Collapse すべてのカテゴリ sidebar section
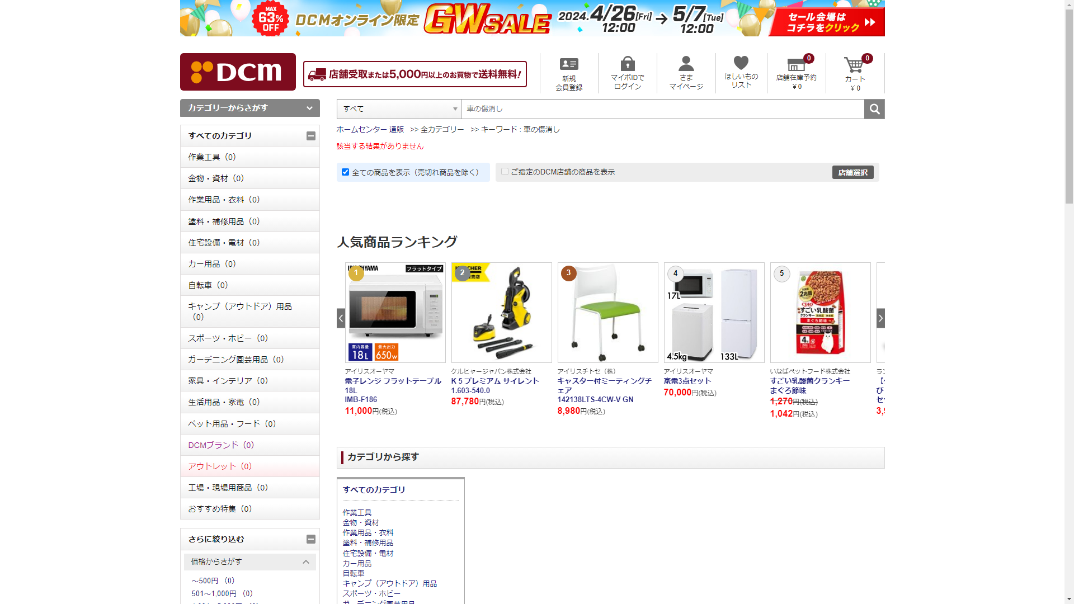Viewport: 1074px width, 604px height. click(x=311, y=136)
